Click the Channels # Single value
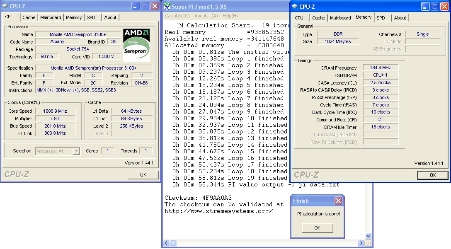Screen dimensions: 451x249 [x=423, y=34]
